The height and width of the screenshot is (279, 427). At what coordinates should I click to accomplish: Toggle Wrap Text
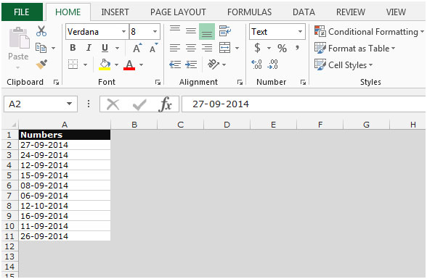pyautogui.click(x=225, y=31)
